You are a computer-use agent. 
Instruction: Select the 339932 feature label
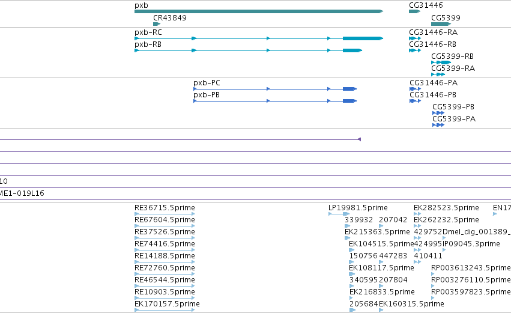click(358, 220)
